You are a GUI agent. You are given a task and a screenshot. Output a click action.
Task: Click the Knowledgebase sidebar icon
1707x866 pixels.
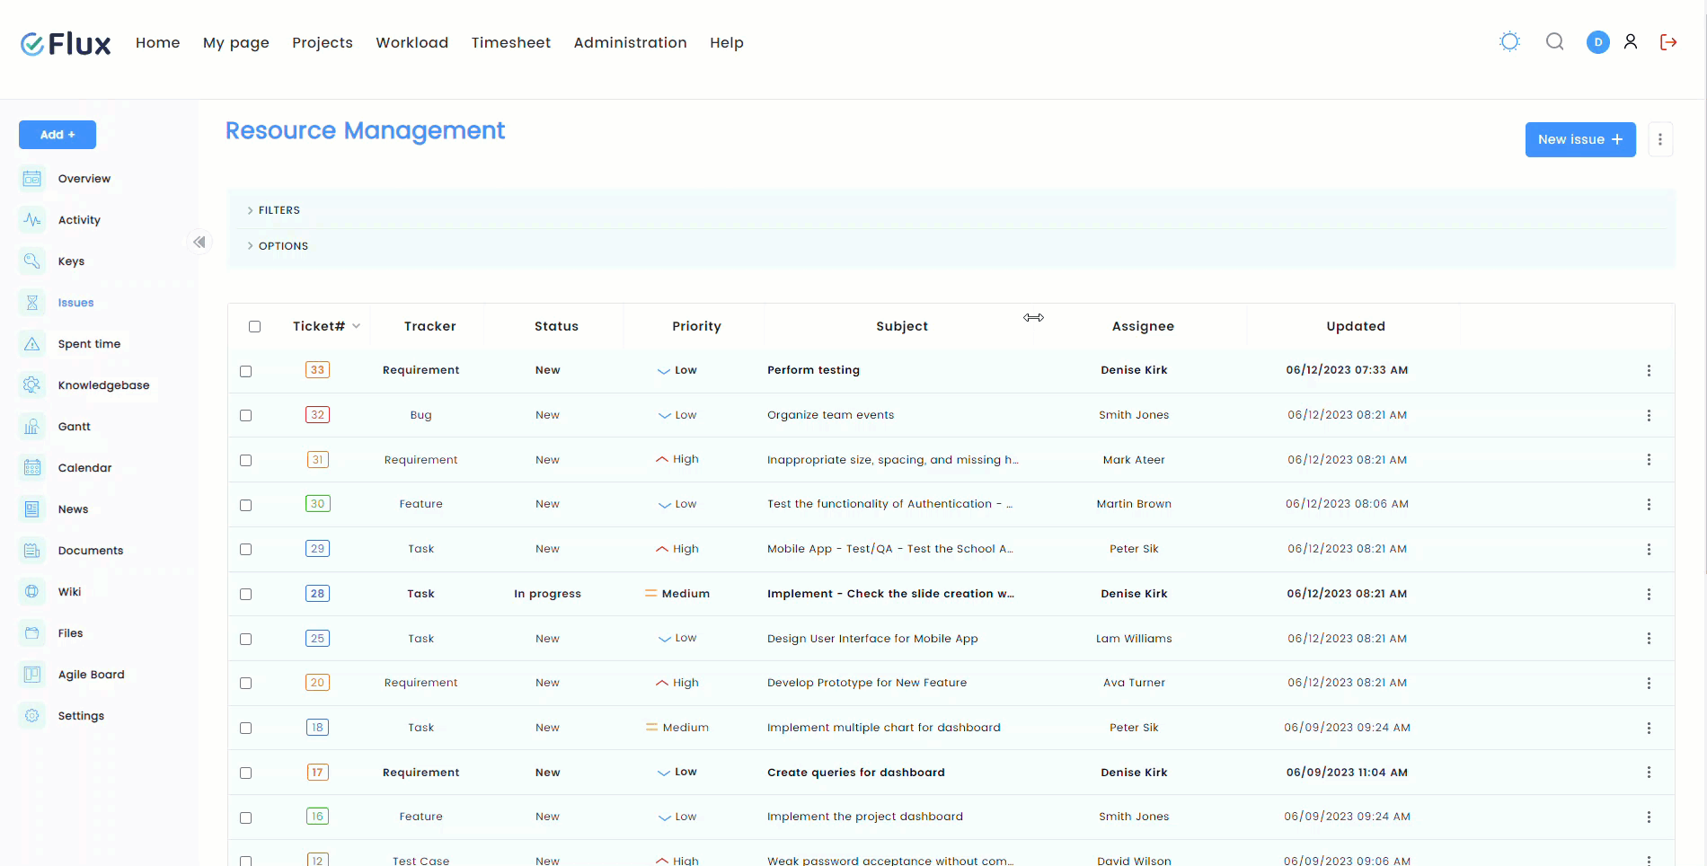click(x=32, y=385)
